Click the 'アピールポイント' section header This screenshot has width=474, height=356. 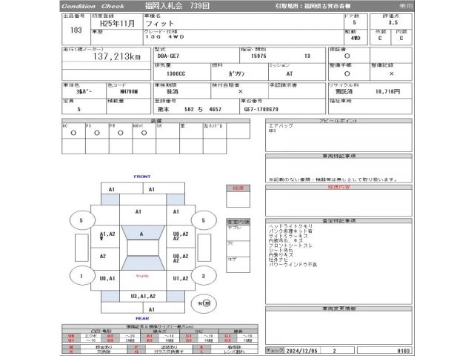[338, 121]
